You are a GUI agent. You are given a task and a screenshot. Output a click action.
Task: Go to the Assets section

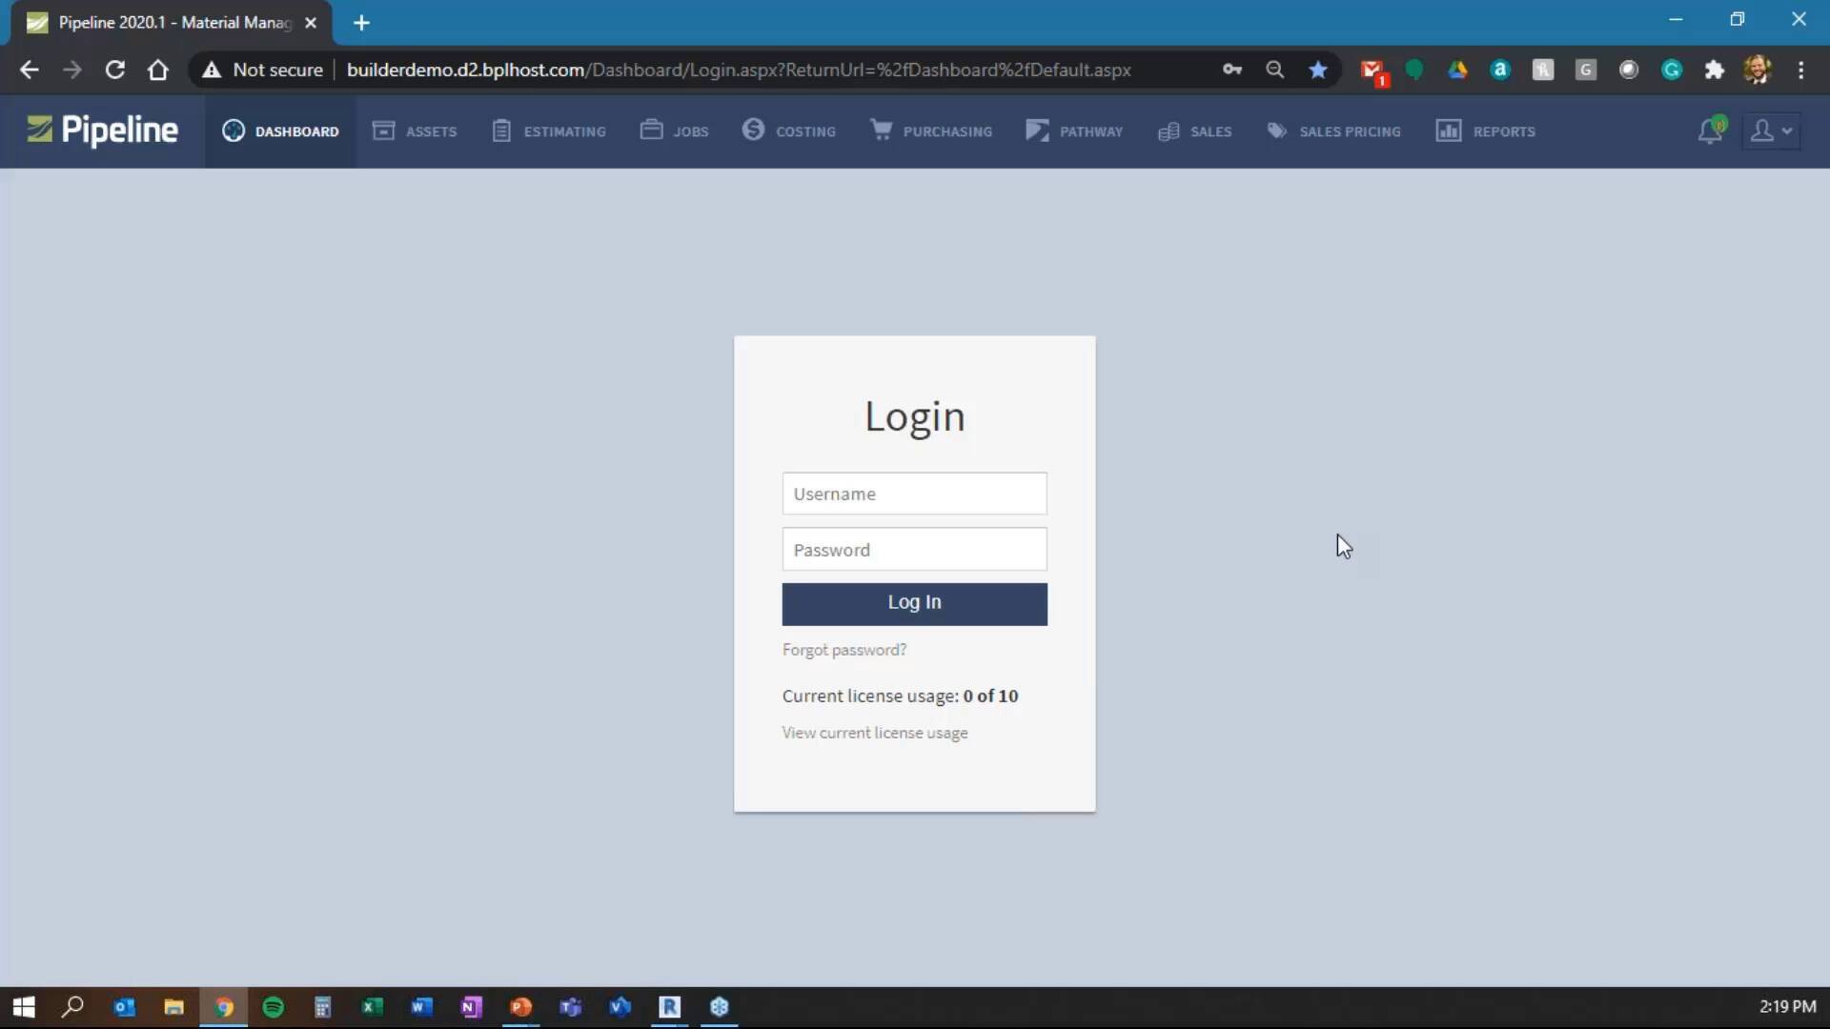[415, 131]
